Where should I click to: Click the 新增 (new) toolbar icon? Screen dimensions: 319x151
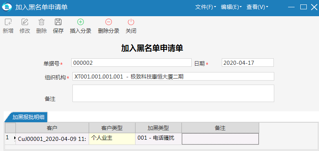tap(8, 22)
